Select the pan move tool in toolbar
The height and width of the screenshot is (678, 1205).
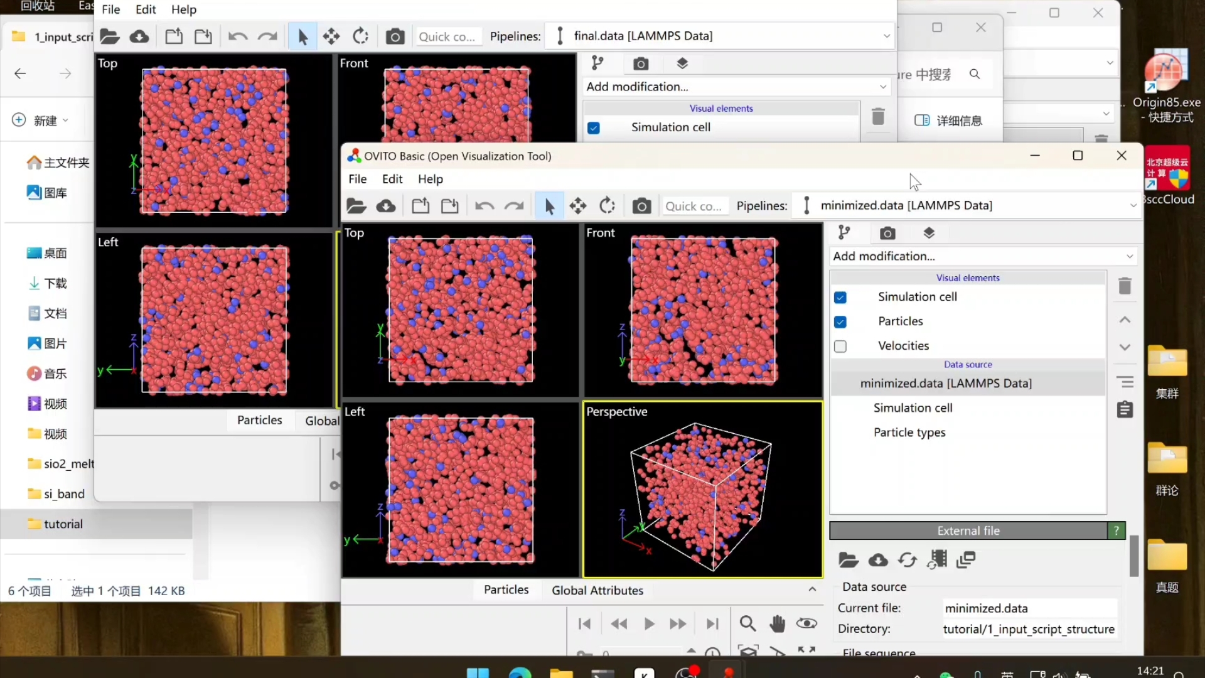click(577, 206)
